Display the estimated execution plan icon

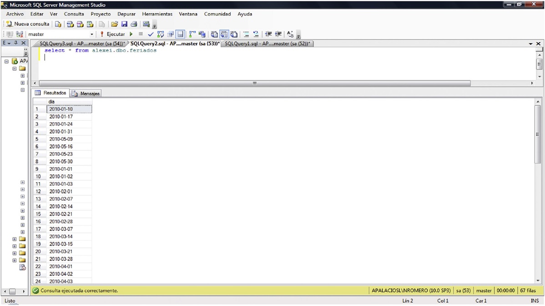tap(161, 34)
